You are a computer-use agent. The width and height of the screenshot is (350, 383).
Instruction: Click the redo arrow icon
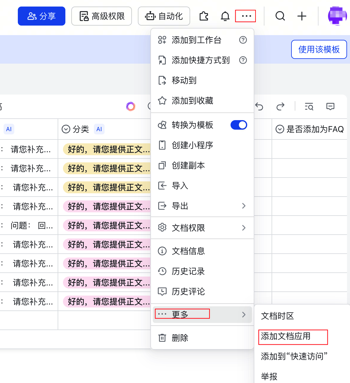[280, 106]
